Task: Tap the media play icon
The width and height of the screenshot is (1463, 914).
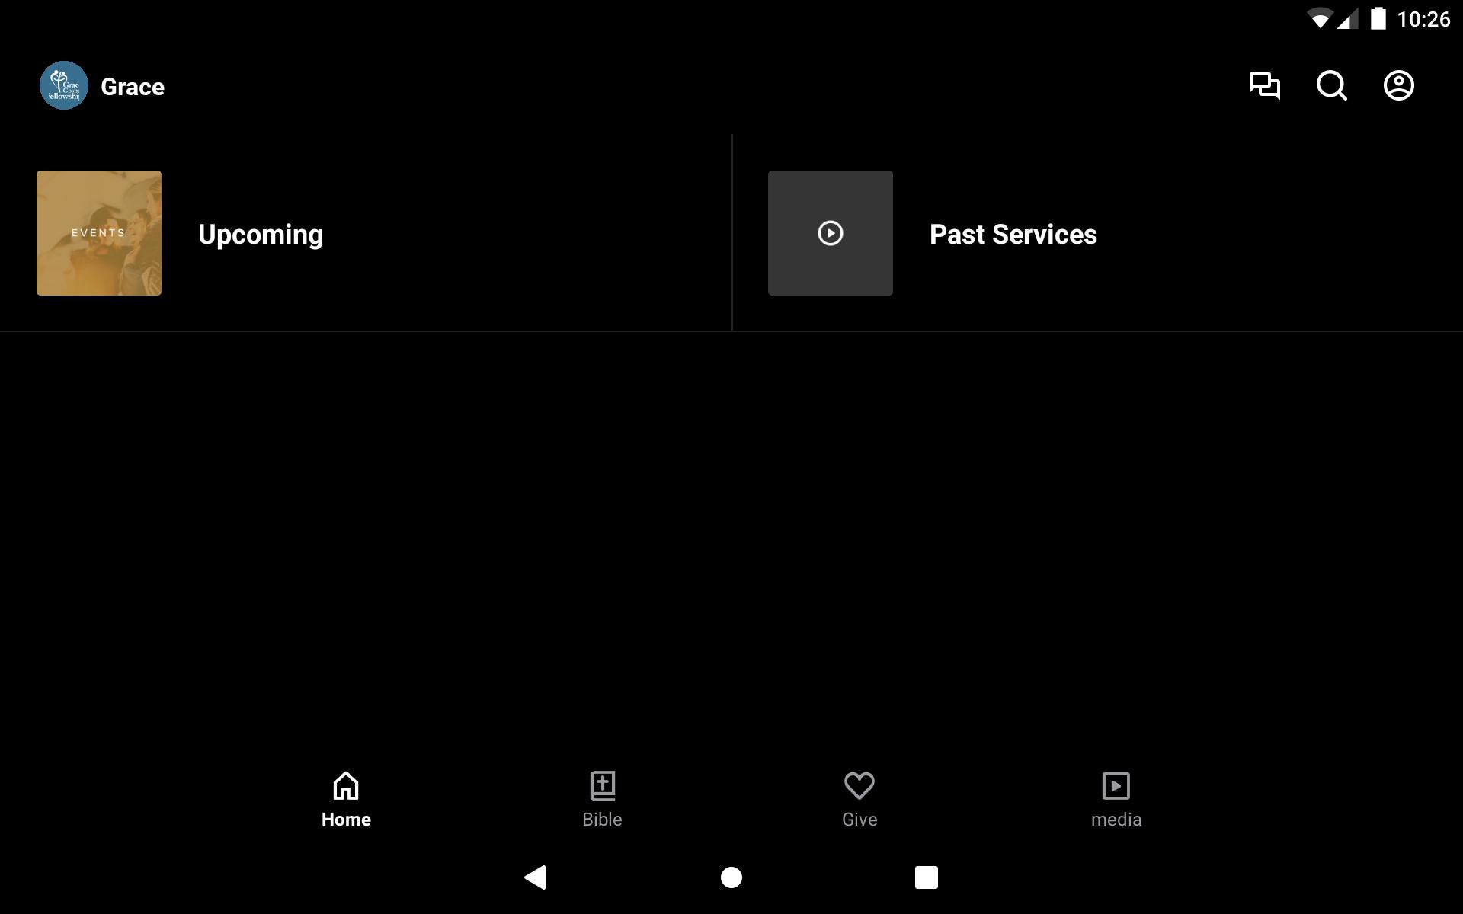Action: [1116, 785]
